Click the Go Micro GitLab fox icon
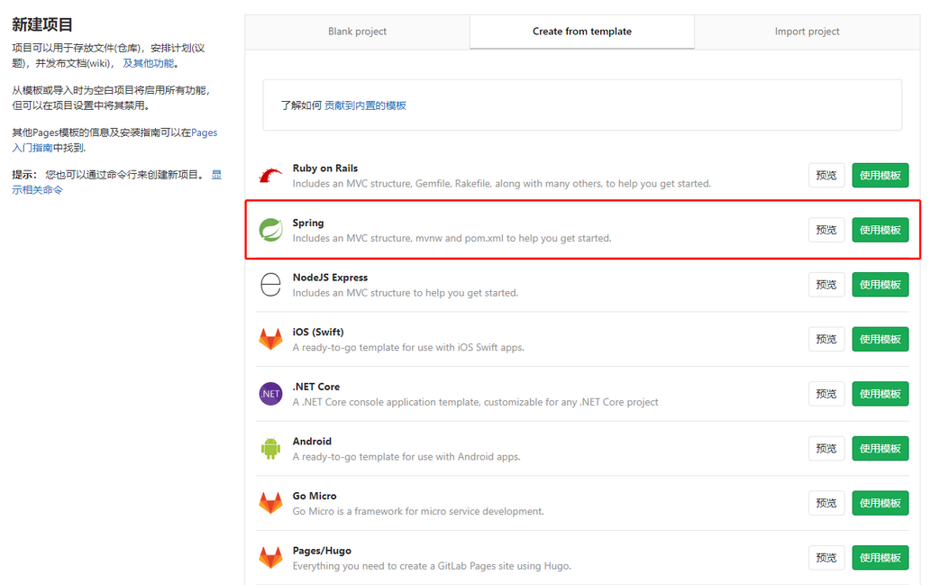 tap(270, 503)
